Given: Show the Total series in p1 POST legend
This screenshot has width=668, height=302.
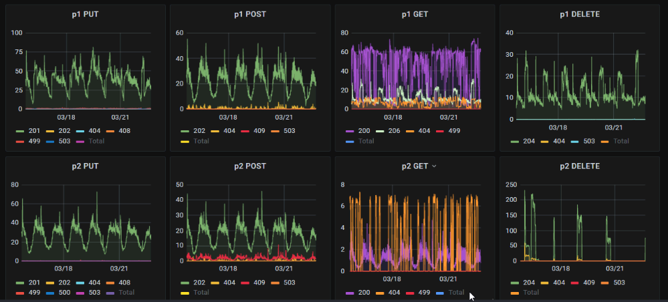Looking at the screenshot, I should 195,140.
